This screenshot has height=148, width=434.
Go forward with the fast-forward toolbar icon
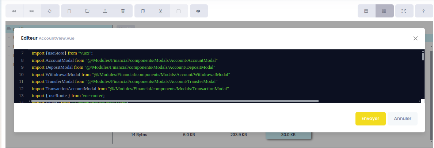[32, 11]
